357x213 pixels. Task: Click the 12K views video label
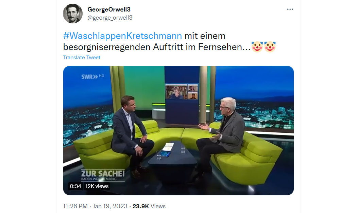coord(97,186)
